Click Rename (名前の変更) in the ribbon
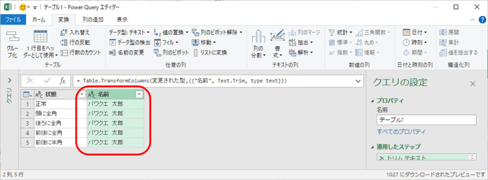 (x=126, y=52)
